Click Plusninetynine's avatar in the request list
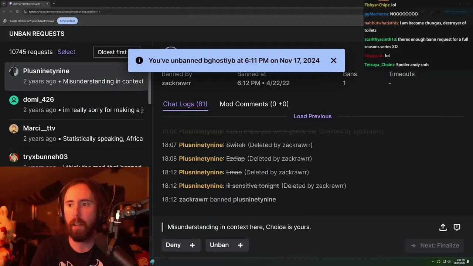 (x=14, y=71)
